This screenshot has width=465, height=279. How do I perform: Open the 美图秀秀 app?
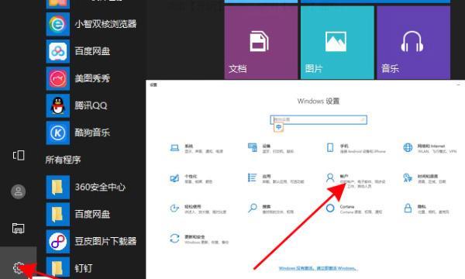[78, 78]
